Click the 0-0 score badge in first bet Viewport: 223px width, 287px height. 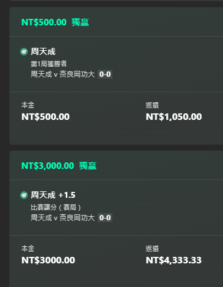point(105,74)
